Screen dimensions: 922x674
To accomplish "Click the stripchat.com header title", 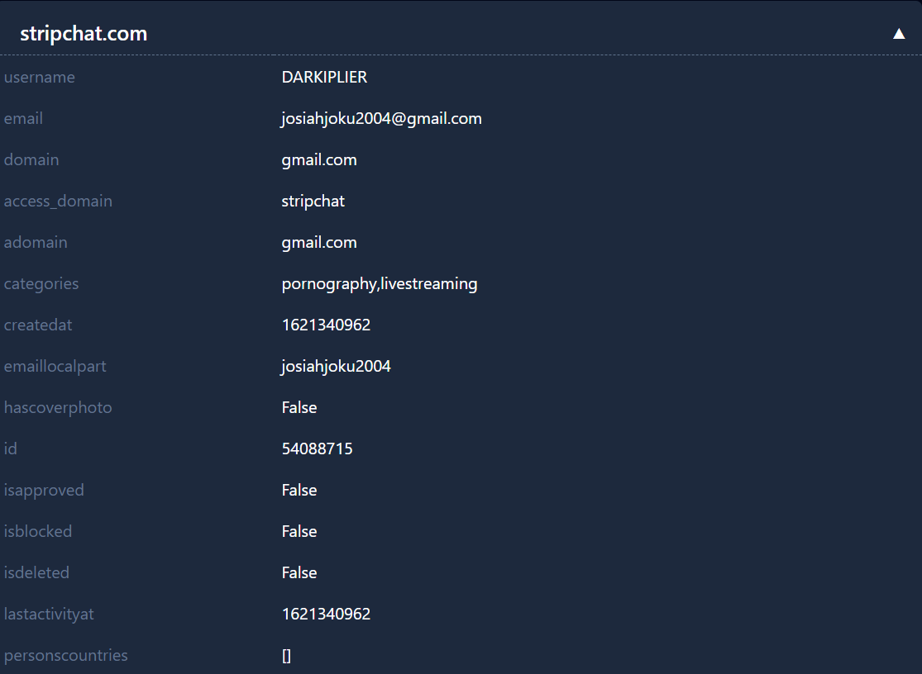I will [x=84, y=34].
